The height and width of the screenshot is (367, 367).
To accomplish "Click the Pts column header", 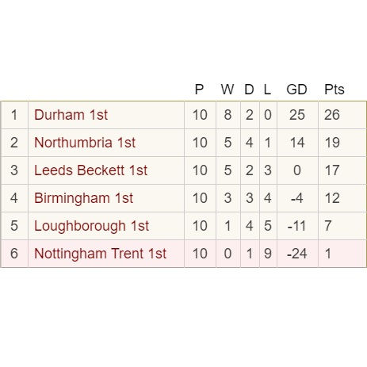I will (335, 90).
